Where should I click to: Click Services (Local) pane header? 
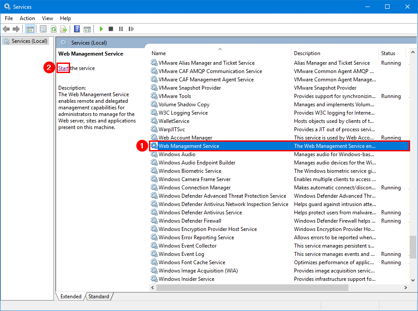(89, 42)
